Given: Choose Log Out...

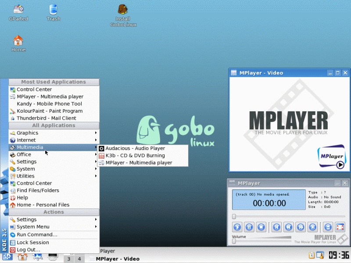Looking at the screenshot, I should point(54,249).
